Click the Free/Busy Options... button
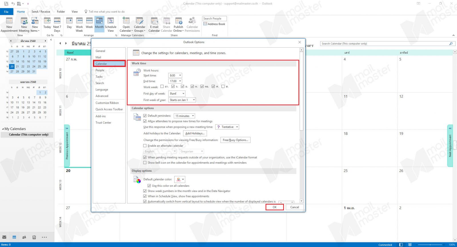 click(x=235, y=140)
